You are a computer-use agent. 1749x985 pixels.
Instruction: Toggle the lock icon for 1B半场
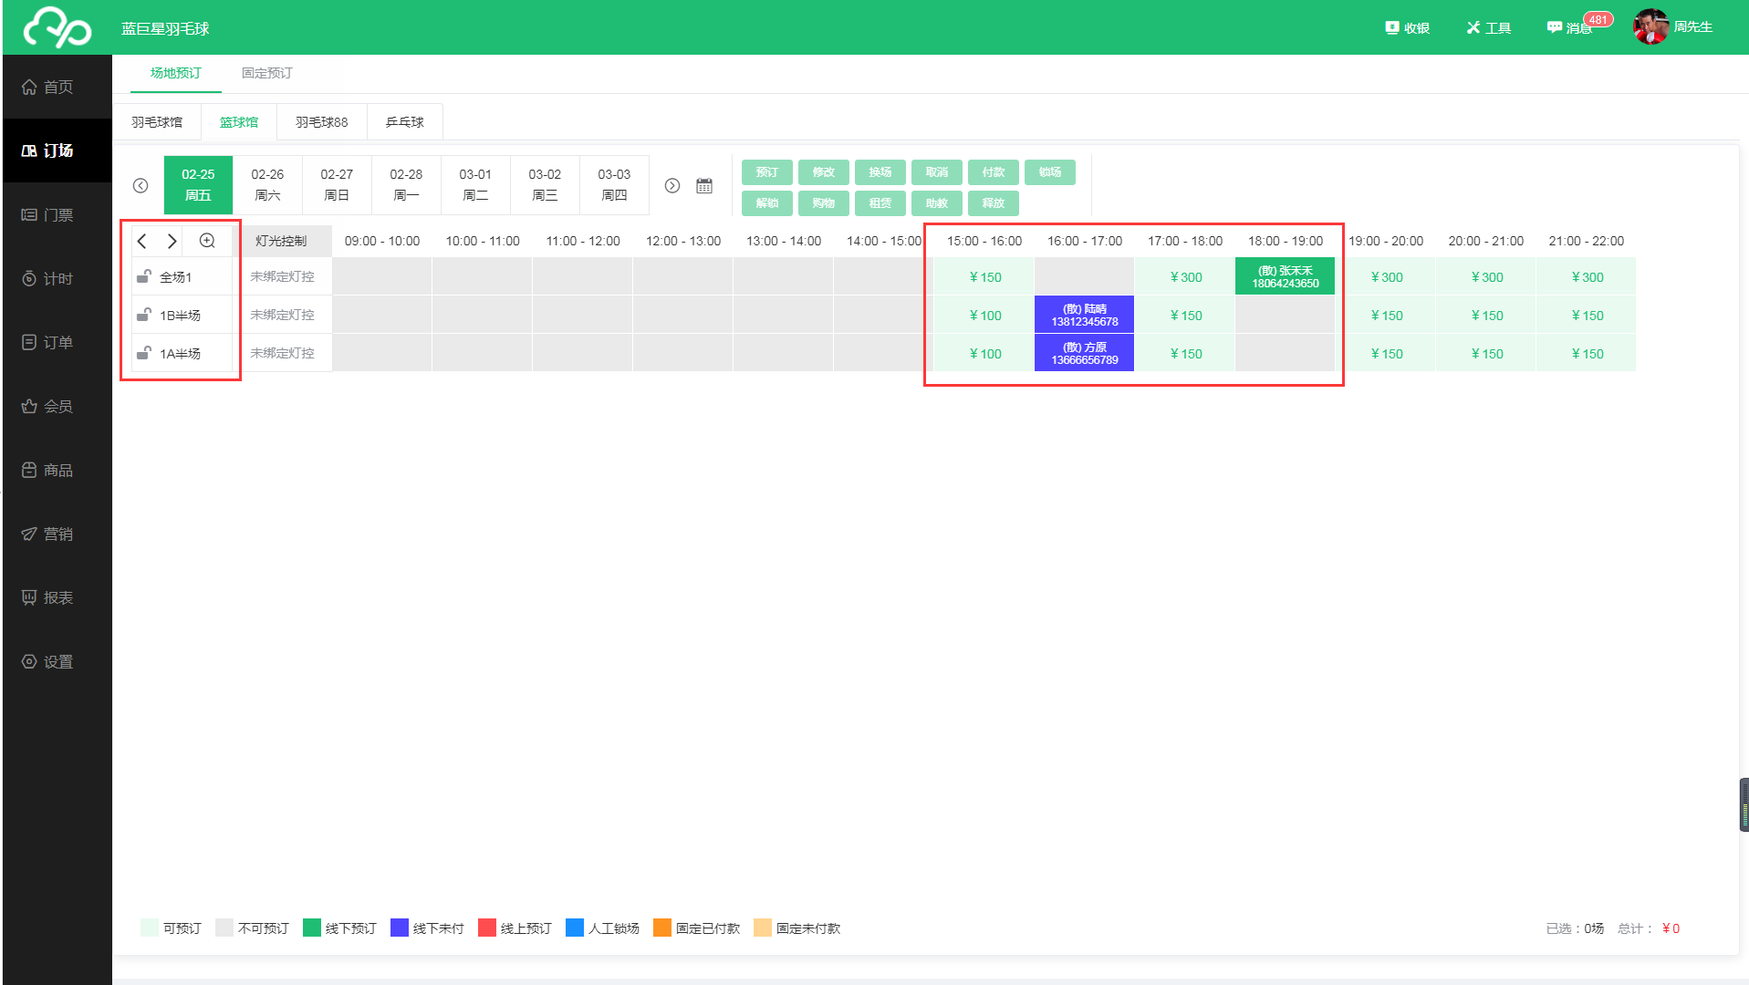point(143,315)
